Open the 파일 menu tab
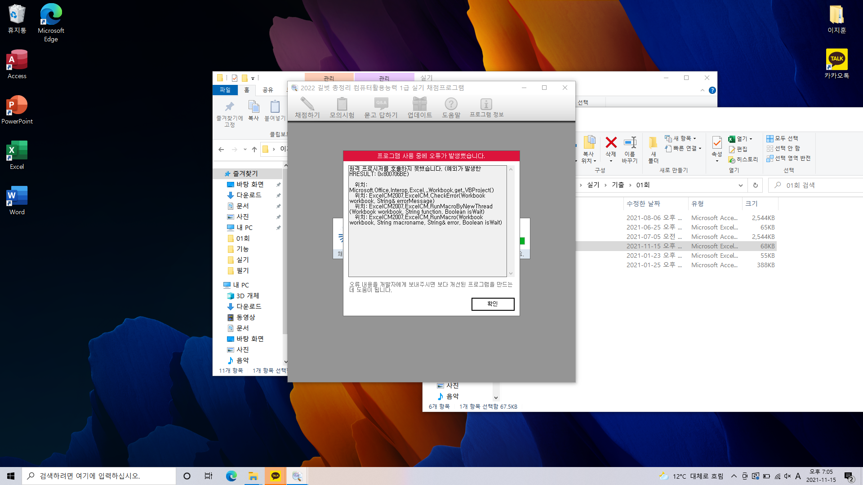Viewport: 863px width, 485px height. (225, 90)
